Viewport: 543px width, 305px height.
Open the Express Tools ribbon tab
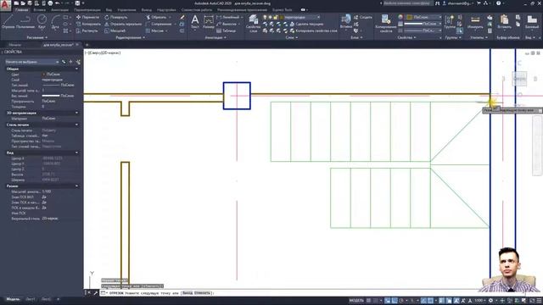click(282, 10)
